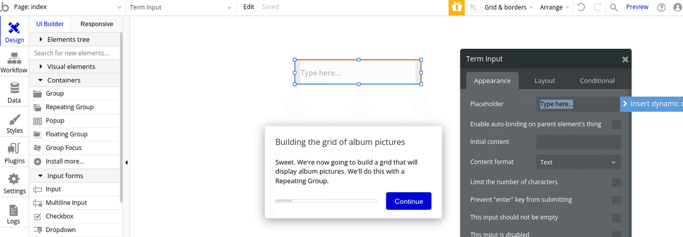Click the undo arrow icon
Viewport: 683px width, 237px height.
[581, 7]
